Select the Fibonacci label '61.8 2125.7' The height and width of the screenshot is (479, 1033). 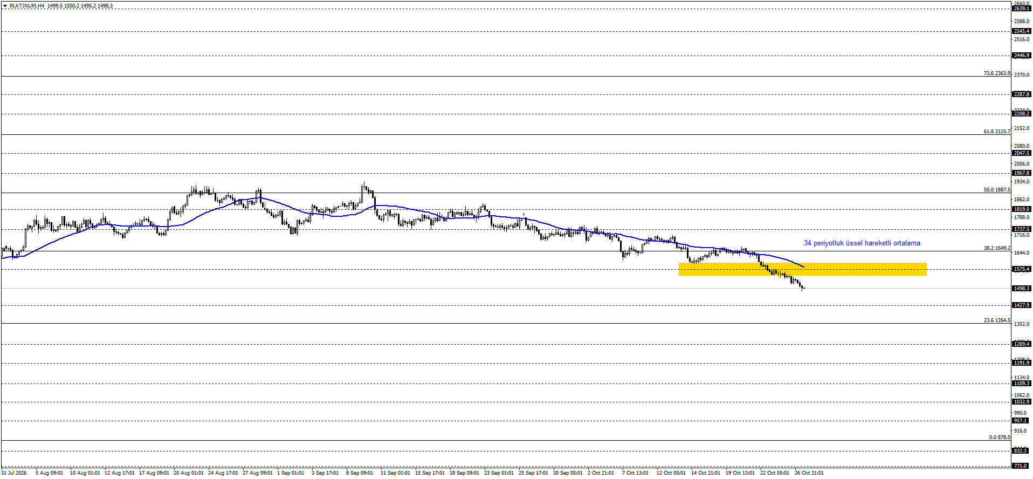coord(997,132)
